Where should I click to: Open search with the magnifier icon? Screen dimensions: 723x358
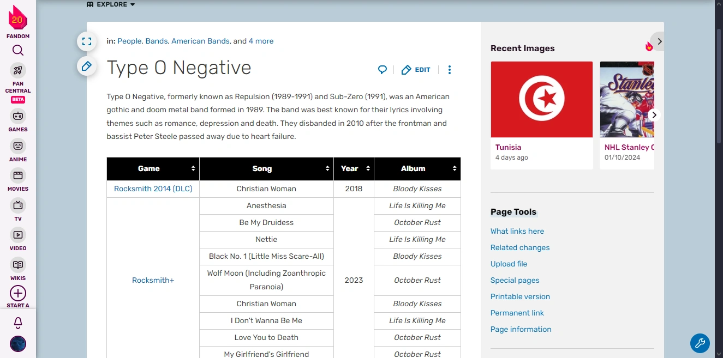(x=18, y=51)
